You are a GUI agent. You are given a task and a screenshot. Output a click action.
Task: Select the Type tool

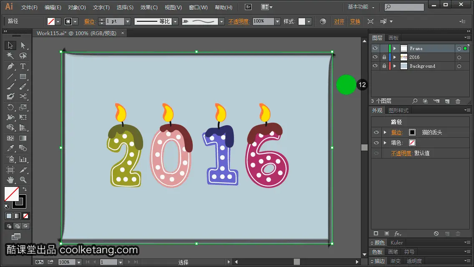[x=23, y=66]
